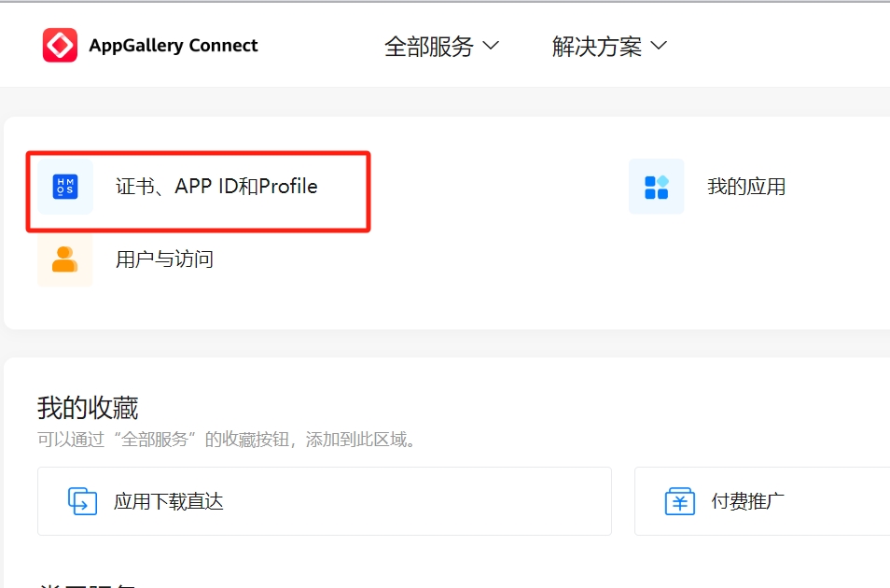Click the partially visible heading at bottom
This screenshot has width=890, height=588.
(88, 583)
